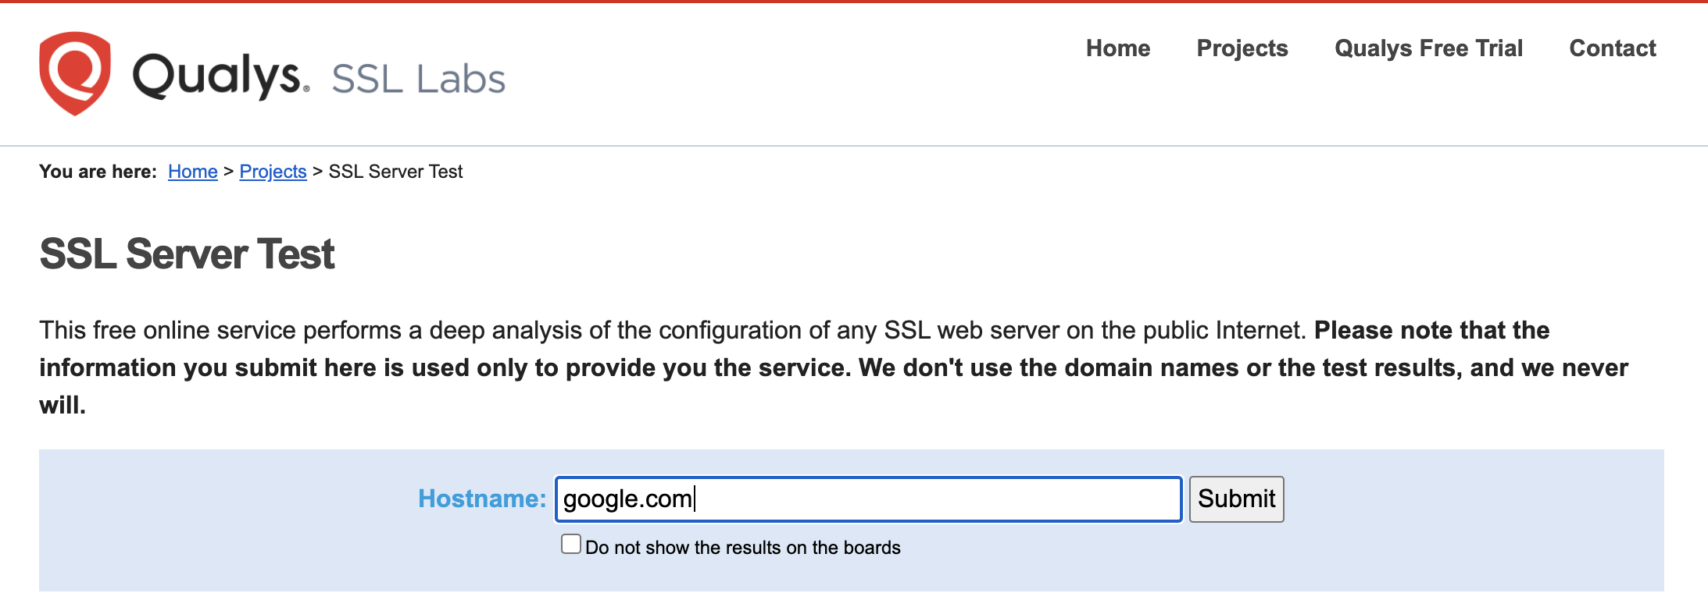Viewport: 1708px width, 607px height.
Task: Click the Hostname field label
Action: pyautogui.click(x=481, y=499)
